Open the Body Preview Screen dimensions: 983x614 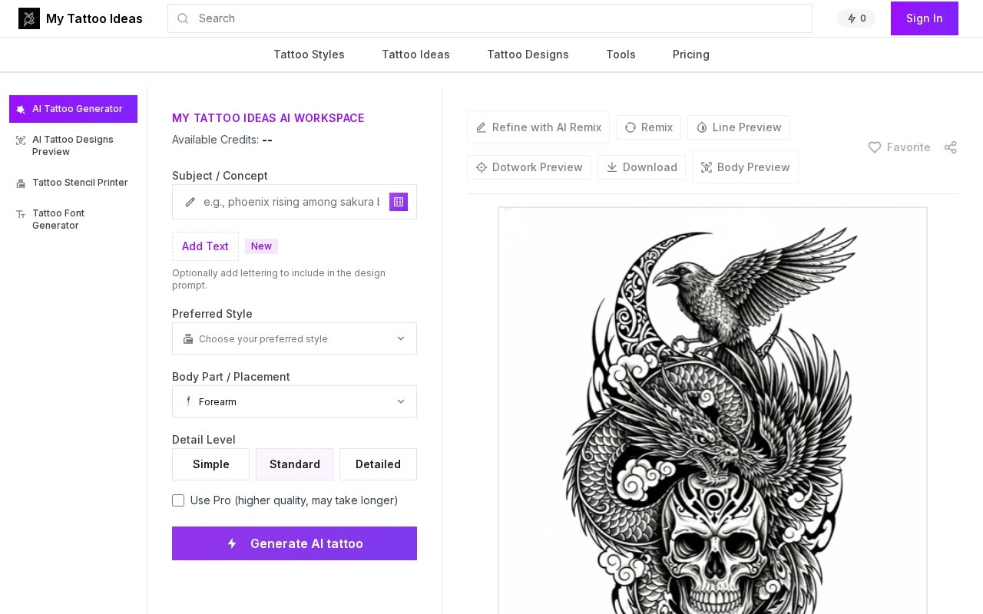tap(745, 167)
